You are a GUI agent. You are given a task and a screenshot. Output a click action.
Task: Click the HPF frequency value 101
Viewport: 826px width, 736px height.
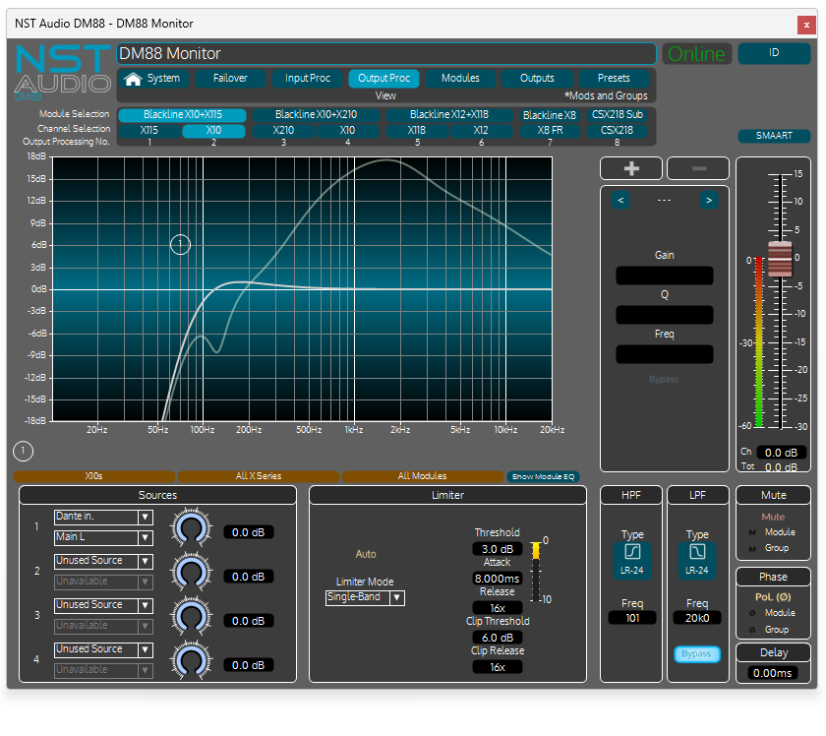coord(632,618)
